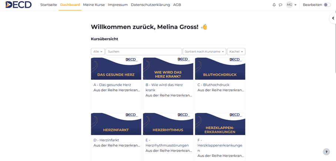Open the notifications bell icon
The image size is (336, 161).
(274, 5)
